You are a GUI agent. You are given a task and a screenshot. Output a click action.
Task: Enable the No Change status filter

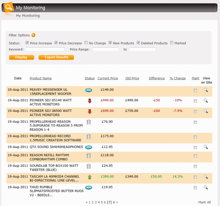point(86,43)
